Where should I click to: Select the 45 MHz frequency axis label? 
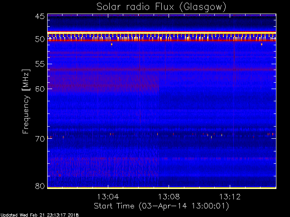coord(40,16)
